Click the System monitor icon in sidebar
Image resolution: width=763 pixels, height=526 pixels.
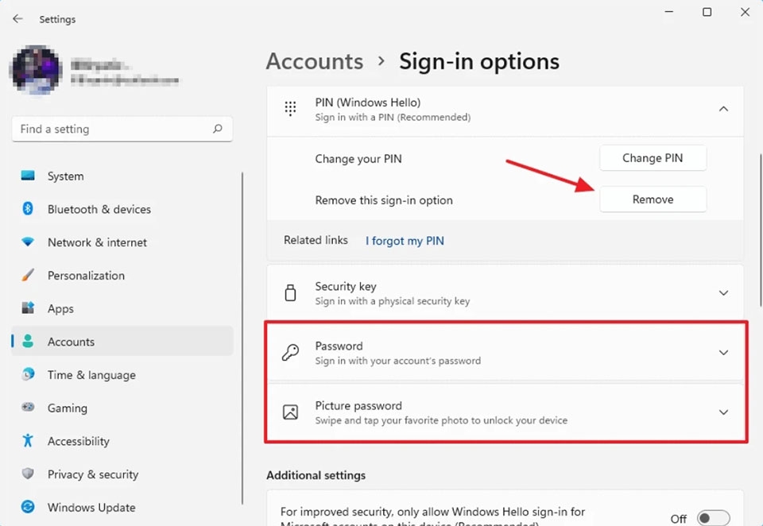click(29, 176)
